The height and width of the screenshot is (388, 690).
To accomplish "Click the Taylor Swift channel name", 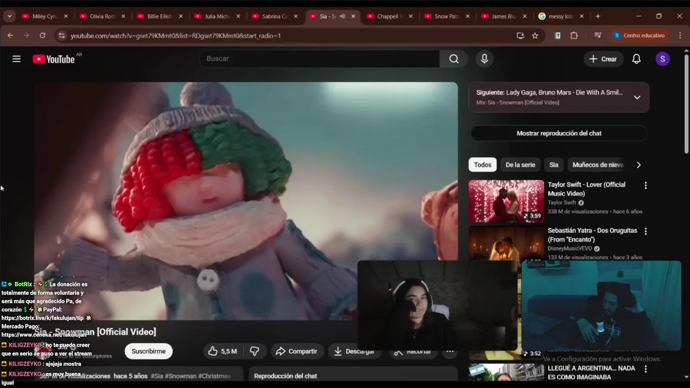I will 562,203.
